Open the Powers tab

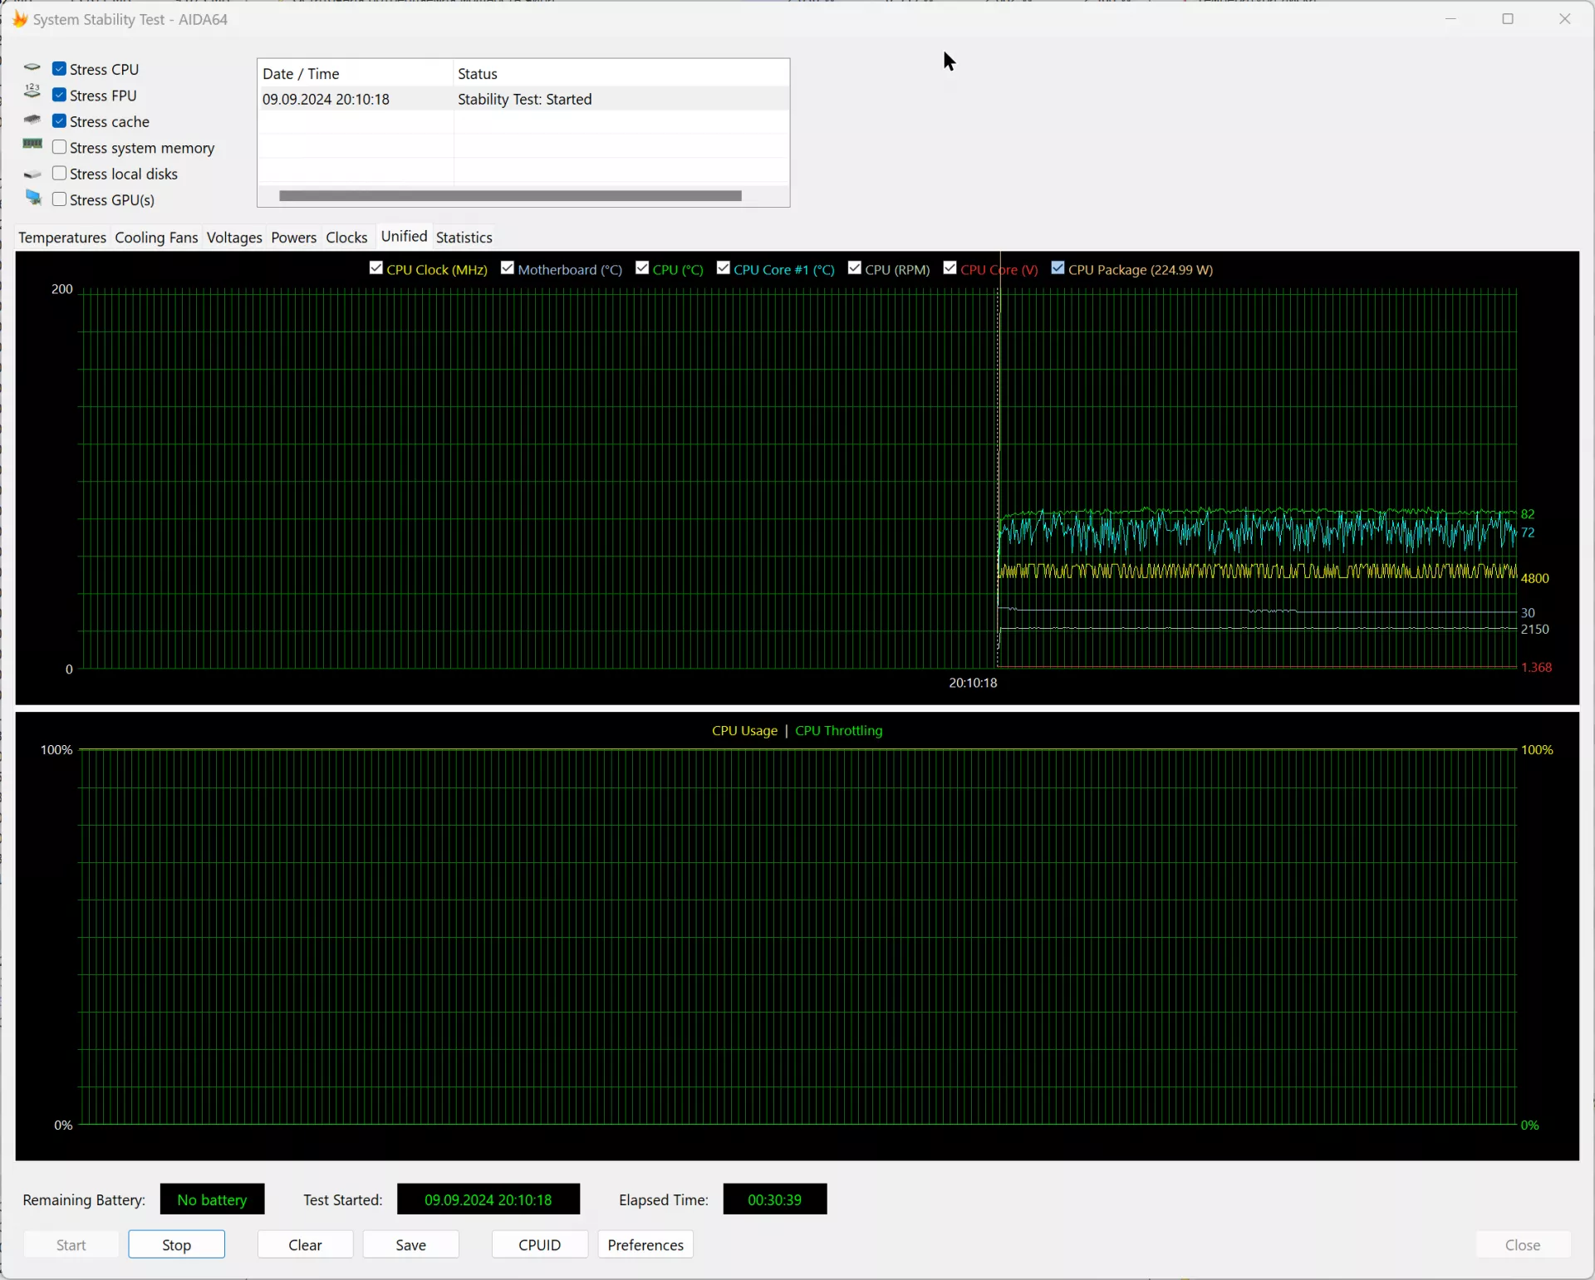[x=294, y=238]
